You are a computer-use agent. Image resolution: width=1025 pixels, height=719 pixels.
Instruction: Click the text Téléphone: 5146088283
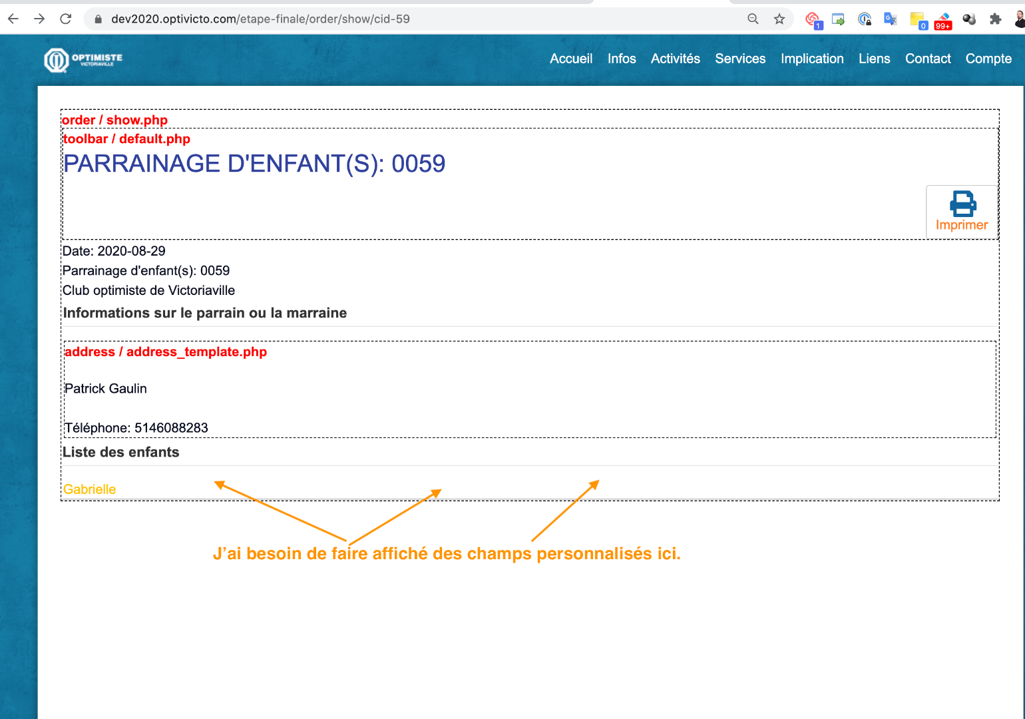(x=136, y=427)
